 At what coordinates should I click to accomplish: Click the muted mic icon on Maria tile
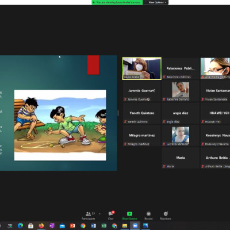[164, 166]
